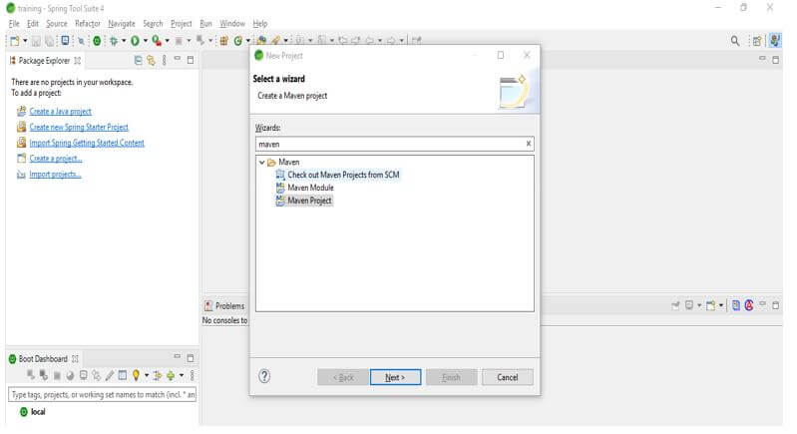The image size is (797, 434).
Task: Click the Display Selected Console icon
Action: (x=689, y=305)
